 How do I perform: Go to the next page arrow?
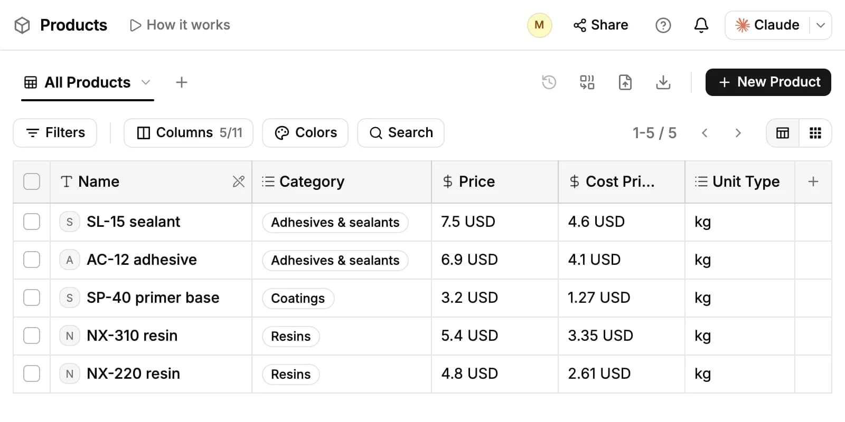738,133
